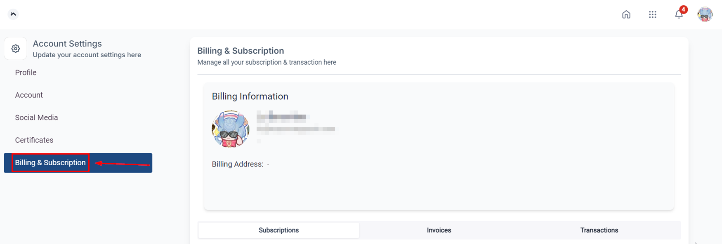Go to Social Media settings
722x244 pixels.
click(x=36, y=118)
